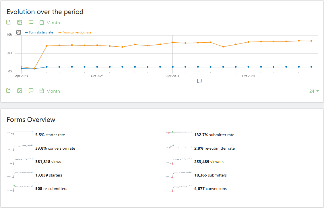Image resolution: width=324 pixels, height=208 pixels.
Task: Export the graph as image above the chart
Action: pos(20,22)
